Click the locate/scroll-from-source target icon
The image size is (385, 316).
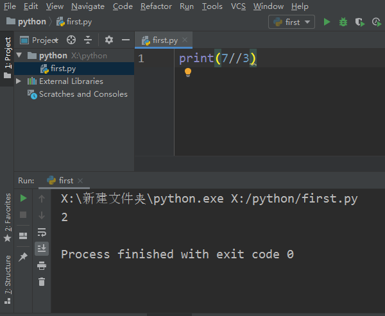pyautogui.click(x=71, y=40)
